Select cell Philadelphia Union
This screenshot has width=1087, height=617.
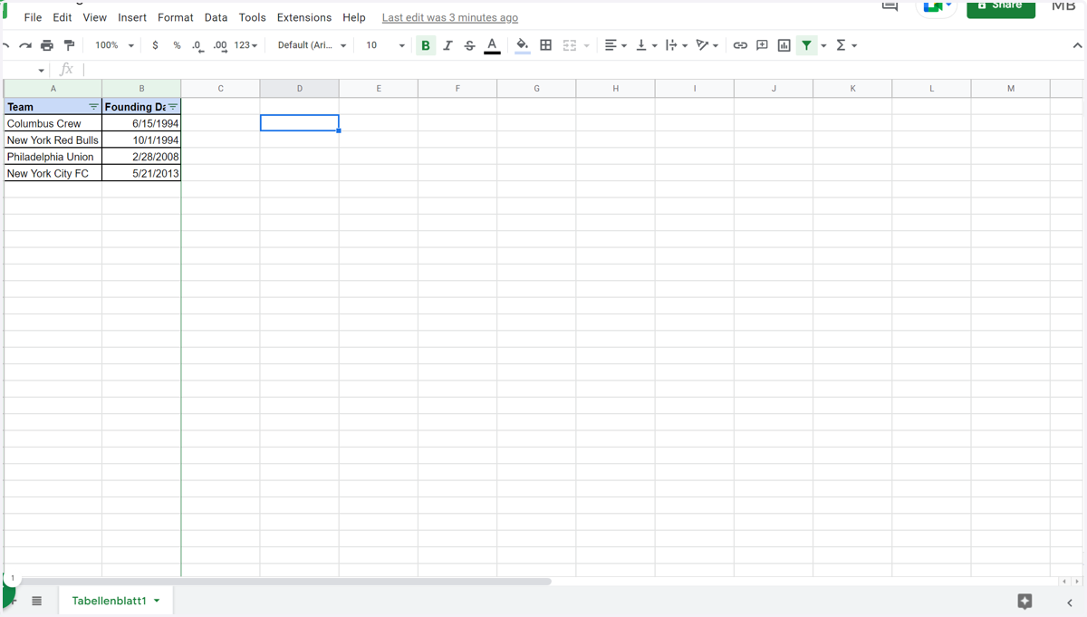tap(53, 157)
